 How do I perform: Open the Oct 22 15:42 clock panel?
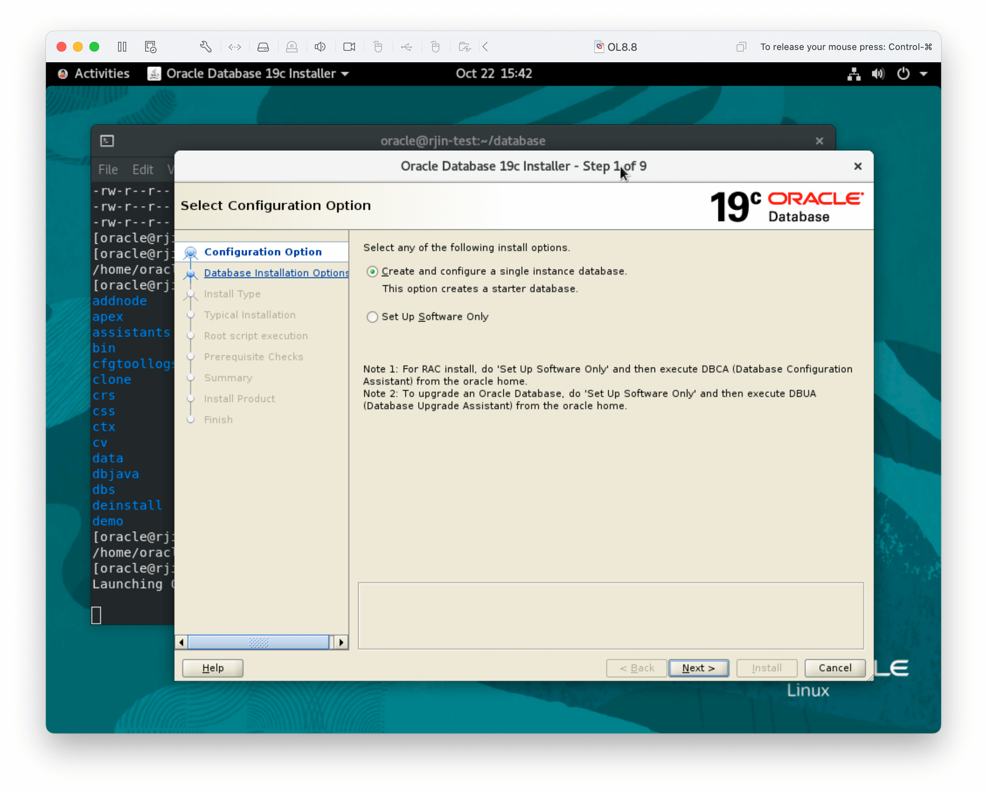[x=493, y=74]
